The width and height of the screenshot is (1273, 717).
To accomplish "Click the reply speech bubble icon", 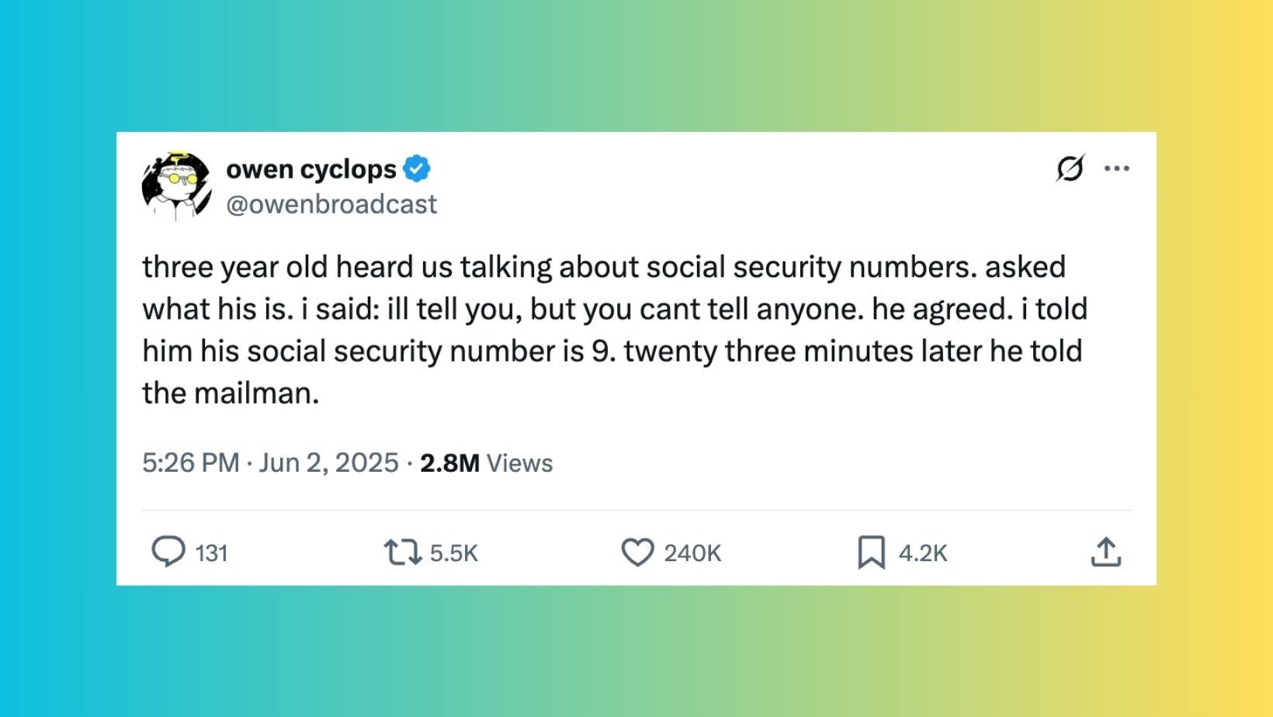I will (x=168, y=552).
